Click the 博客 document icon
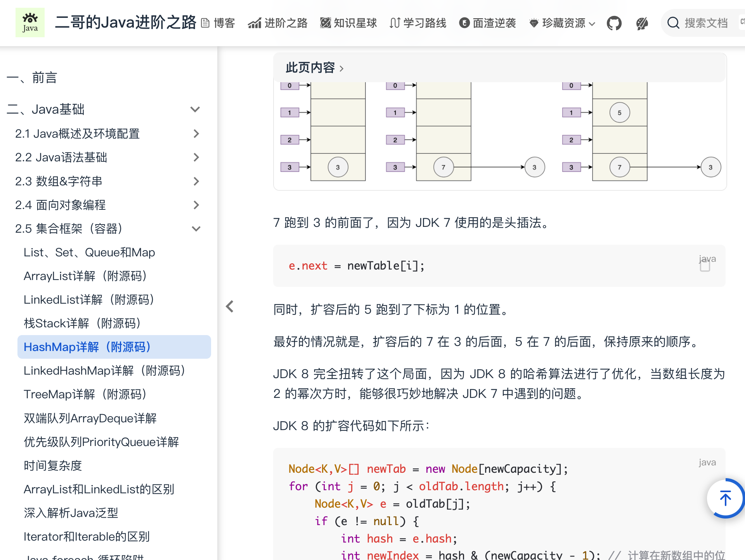Image resolution: width=745 pixels, height=560 pixels. pos(205,23)
